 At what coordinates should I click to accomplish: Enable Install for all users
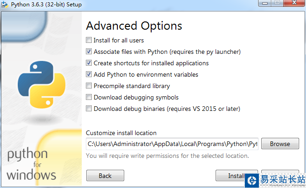[x=89, y=40]
